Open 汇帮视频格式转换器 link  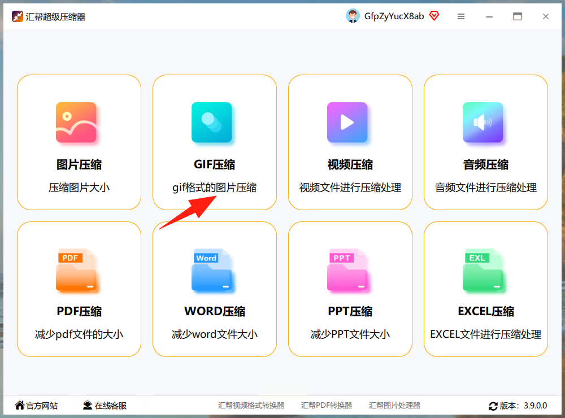pos(251,406)
